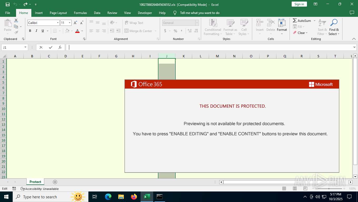358x202 pixels.
Task: Click the Fill Color paint bucket icon
Action: click(67, 31)
